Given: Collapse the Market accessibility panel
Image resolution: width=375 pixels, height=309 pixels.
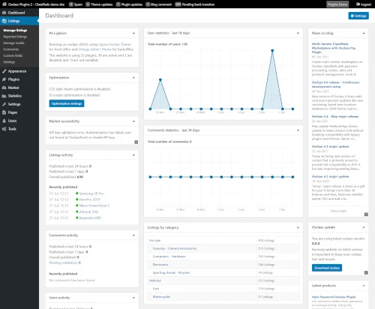Looking at the screenshot, I should point(133,121).
